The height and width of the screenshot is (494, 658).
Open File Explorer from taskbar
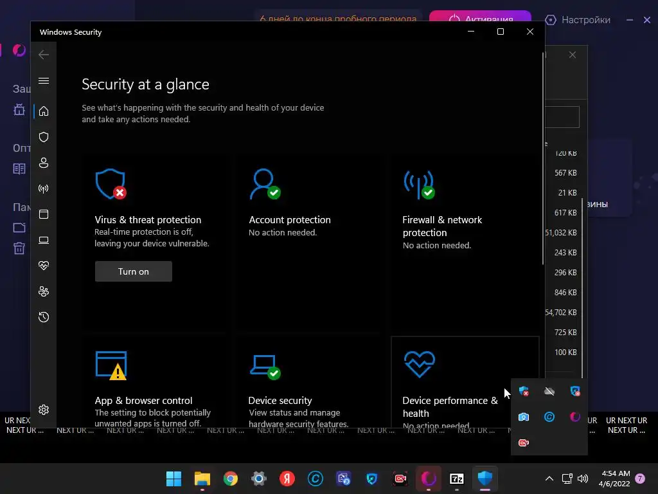coord(202,479)
